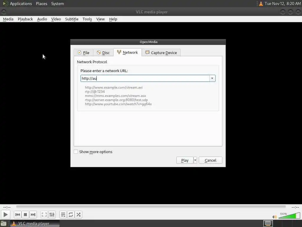Image resolution: width=302 pixels, height=227 pixels.
Task: Mute audio via speaker icon
Action: 275,217
